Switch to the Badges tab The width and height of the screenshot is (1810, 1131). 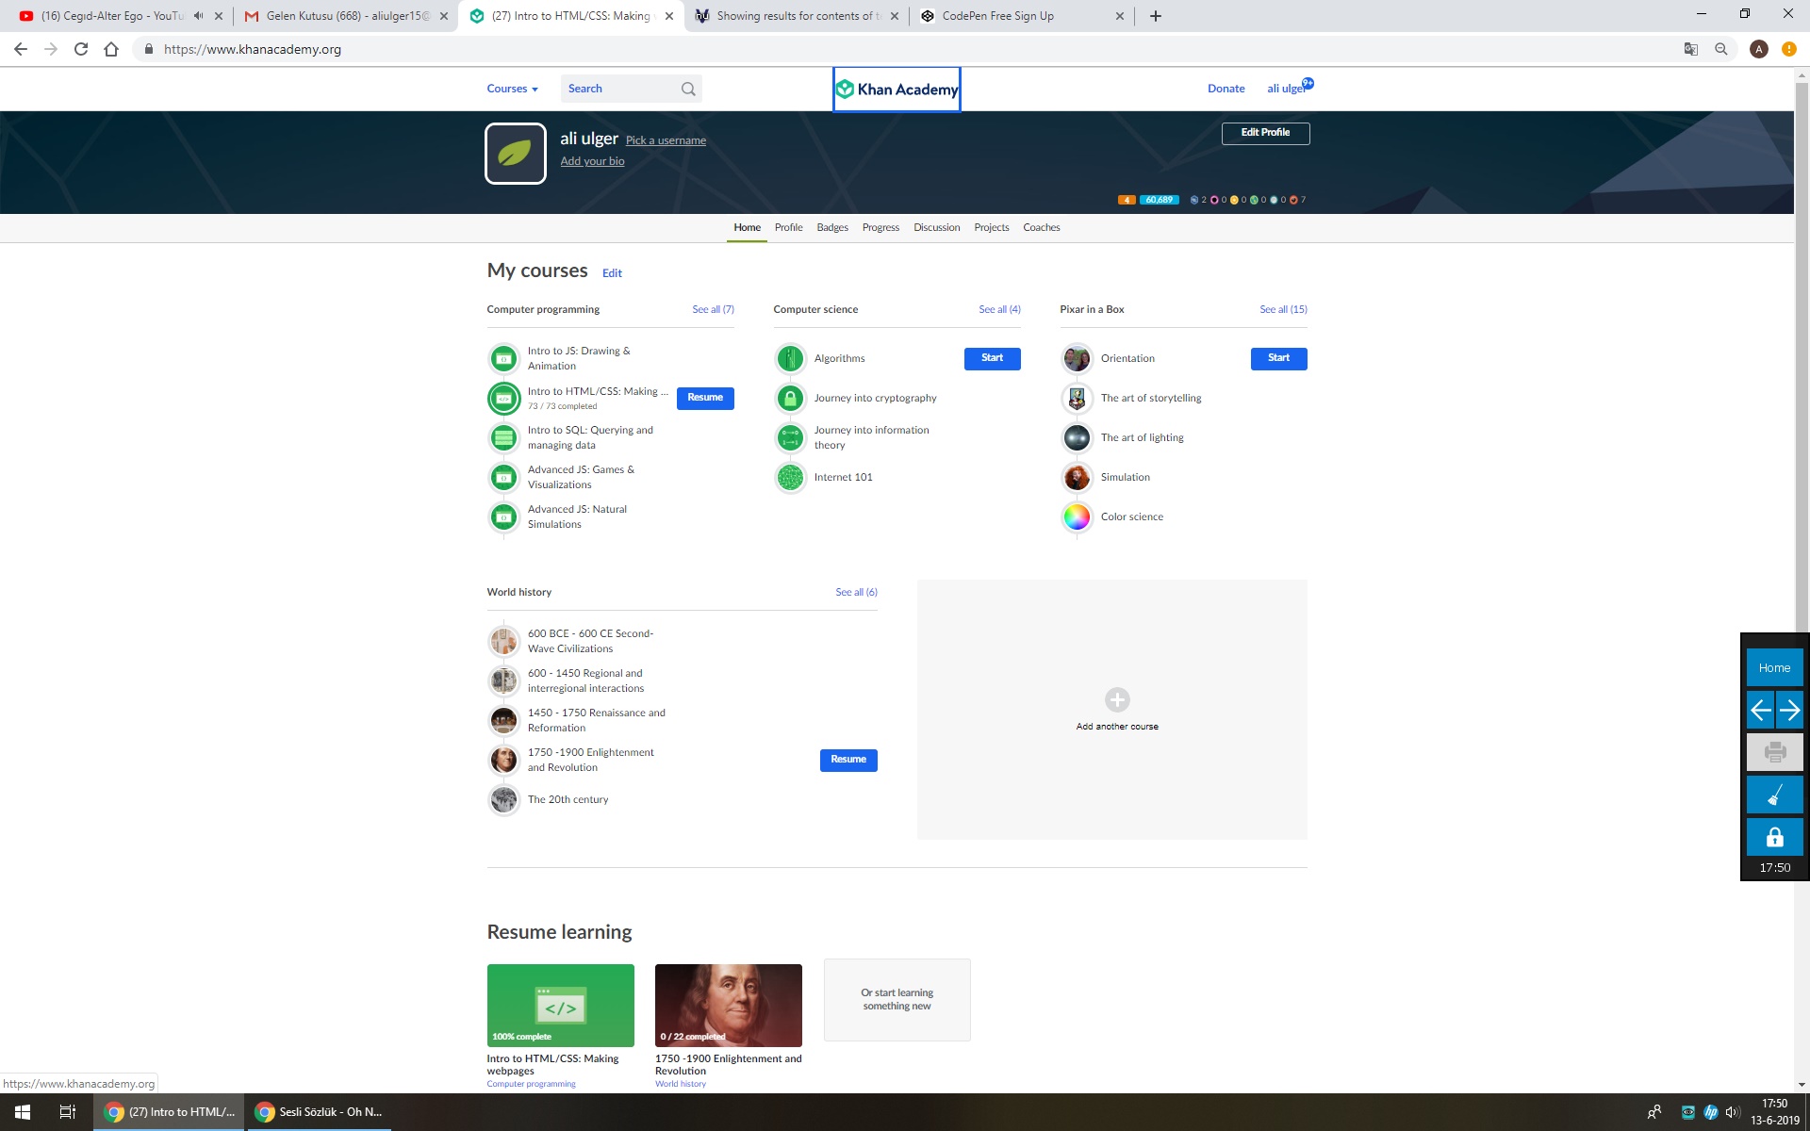pyautogui.click(x=832, y=227)
